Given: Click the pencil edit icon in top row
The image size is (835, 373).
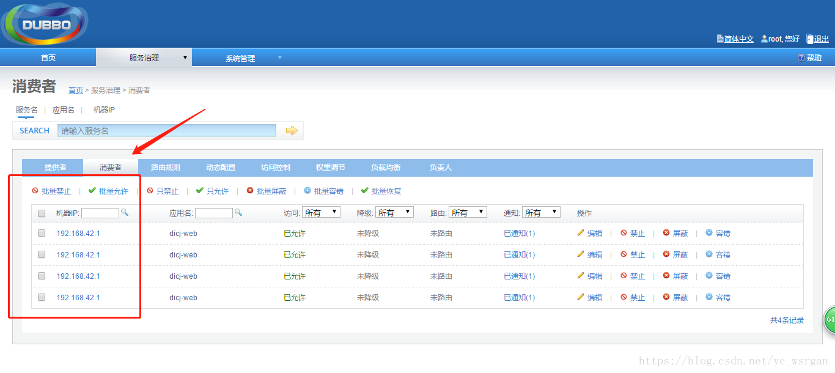Looking at the screenshot, I should pos(581,233).
